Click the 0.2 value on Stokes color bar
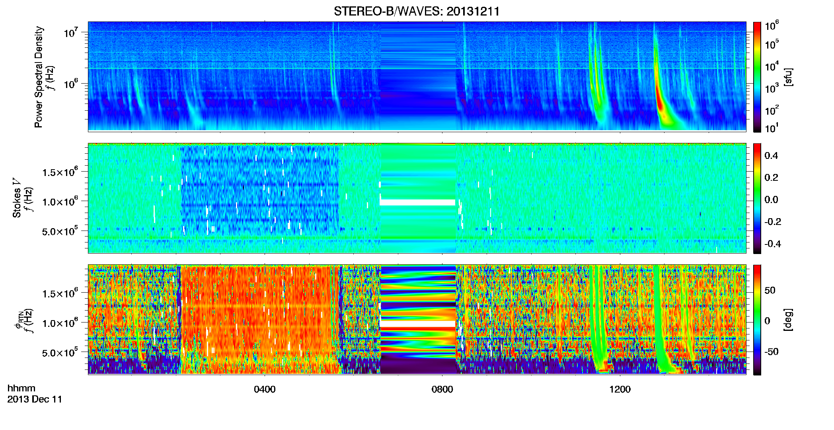Screen dimensions: 834x430 pos(771,178)
